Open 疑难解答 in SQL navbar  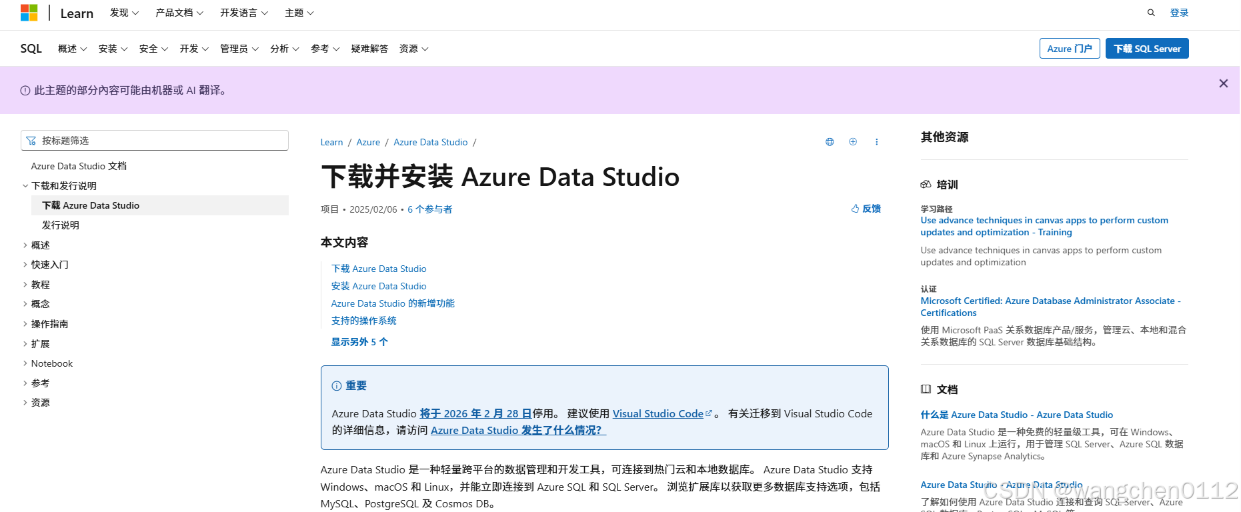click(369, 49)
